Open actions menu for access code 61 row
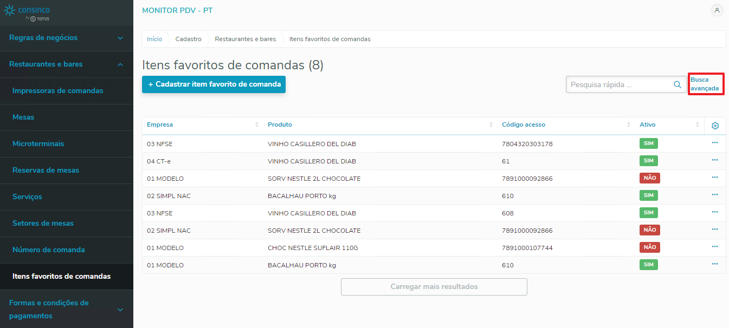The width and height of the screenshot is (729, 328). coord(715,160)
